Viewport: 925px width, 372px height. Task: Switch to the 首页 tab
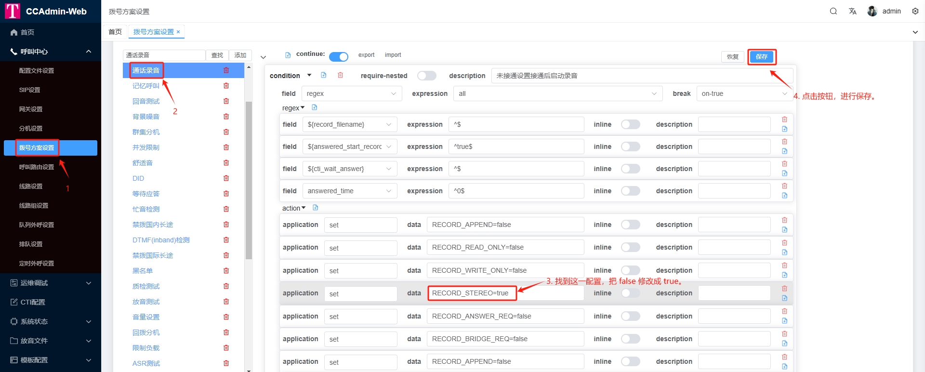(115, 32)
